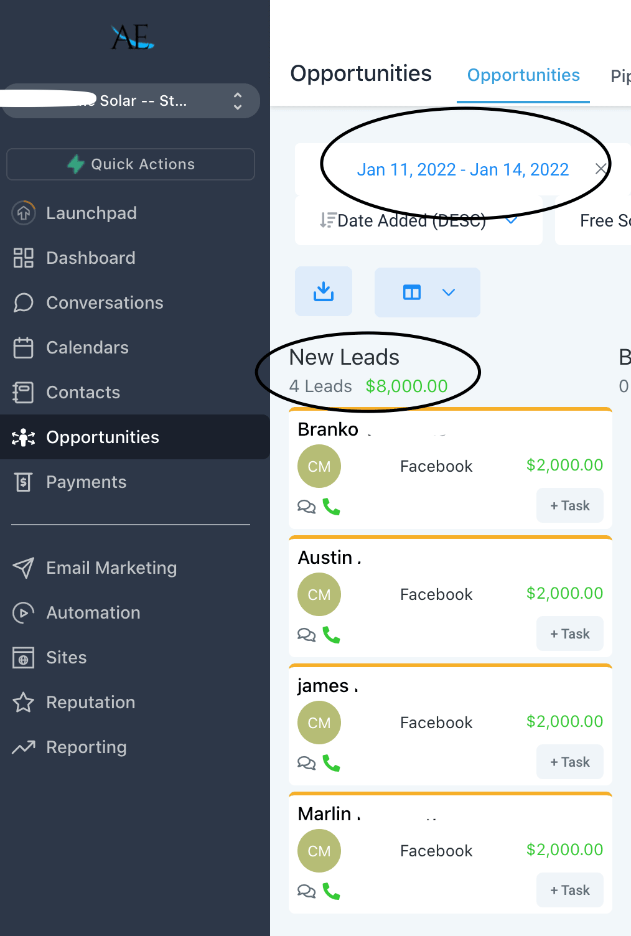Click the Quick Actions button

pos(131,164)
